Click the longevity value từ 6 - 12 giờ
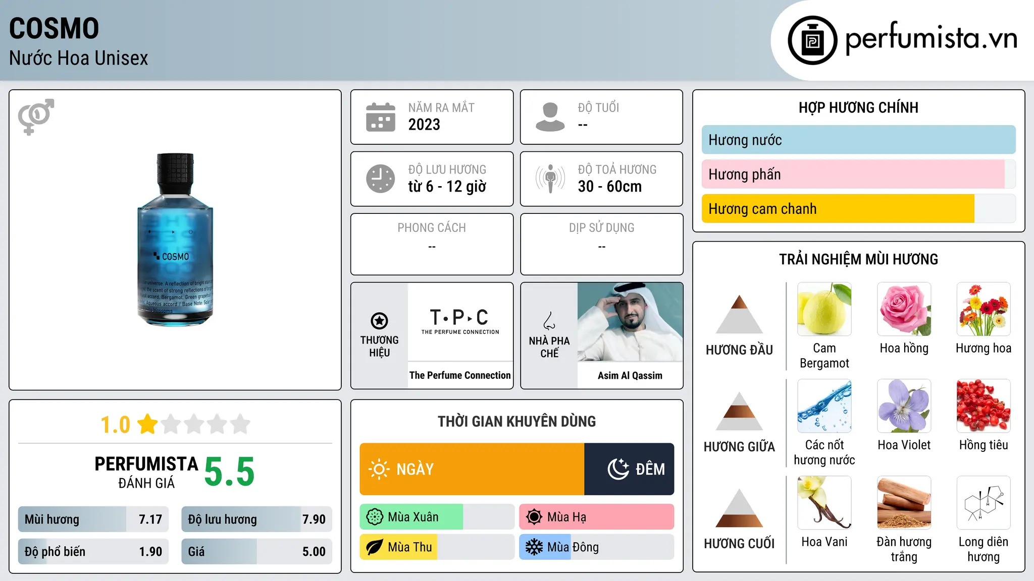This screenshot has width=1034, height=581. tap(447, 187)
